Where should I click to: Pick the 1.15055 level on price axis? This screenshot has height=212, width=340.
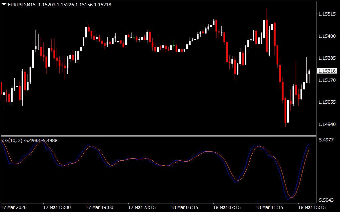pos(327,102)
